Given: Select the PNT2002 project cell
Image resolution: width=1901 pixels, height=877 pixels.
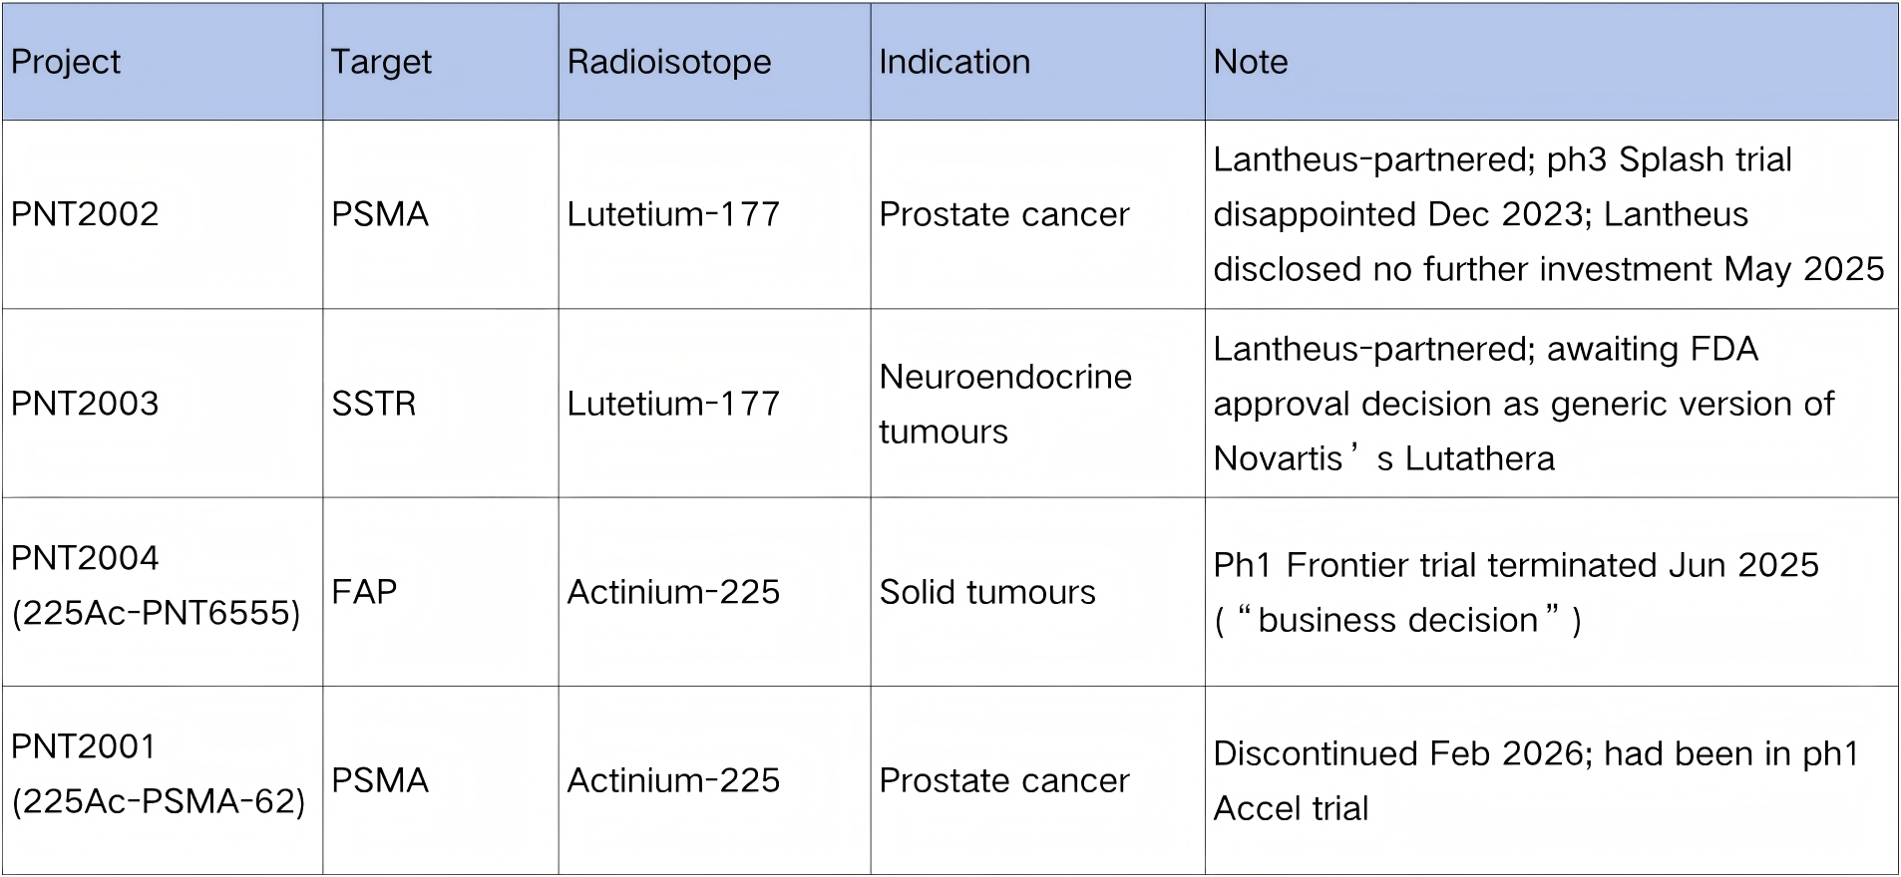Looking at the screenshot, I should coord(85,214).
